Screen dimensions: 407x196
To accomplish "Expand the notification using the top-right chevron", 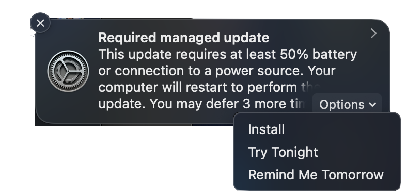I will [373, 33].
